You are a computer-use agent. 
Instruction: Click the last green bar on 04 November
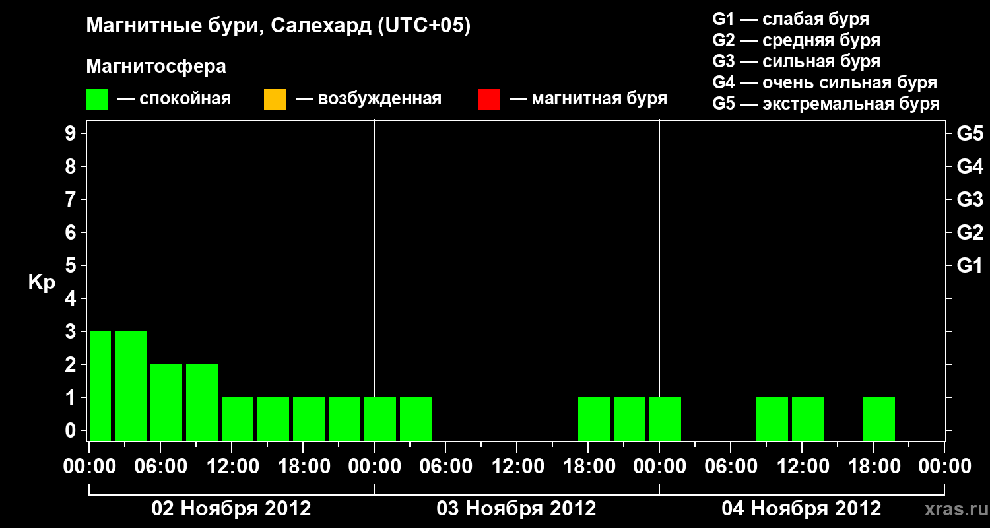[x=878, y=418]
